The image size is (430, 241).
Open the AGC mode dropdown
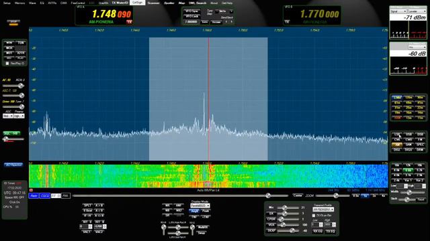click(x=7, y=116)
